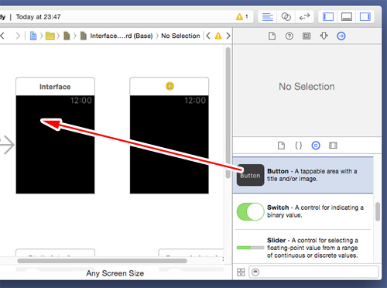Open the File inspector tab
The width and height of the screenshot is (387, 288).
[x=272, y=36]
